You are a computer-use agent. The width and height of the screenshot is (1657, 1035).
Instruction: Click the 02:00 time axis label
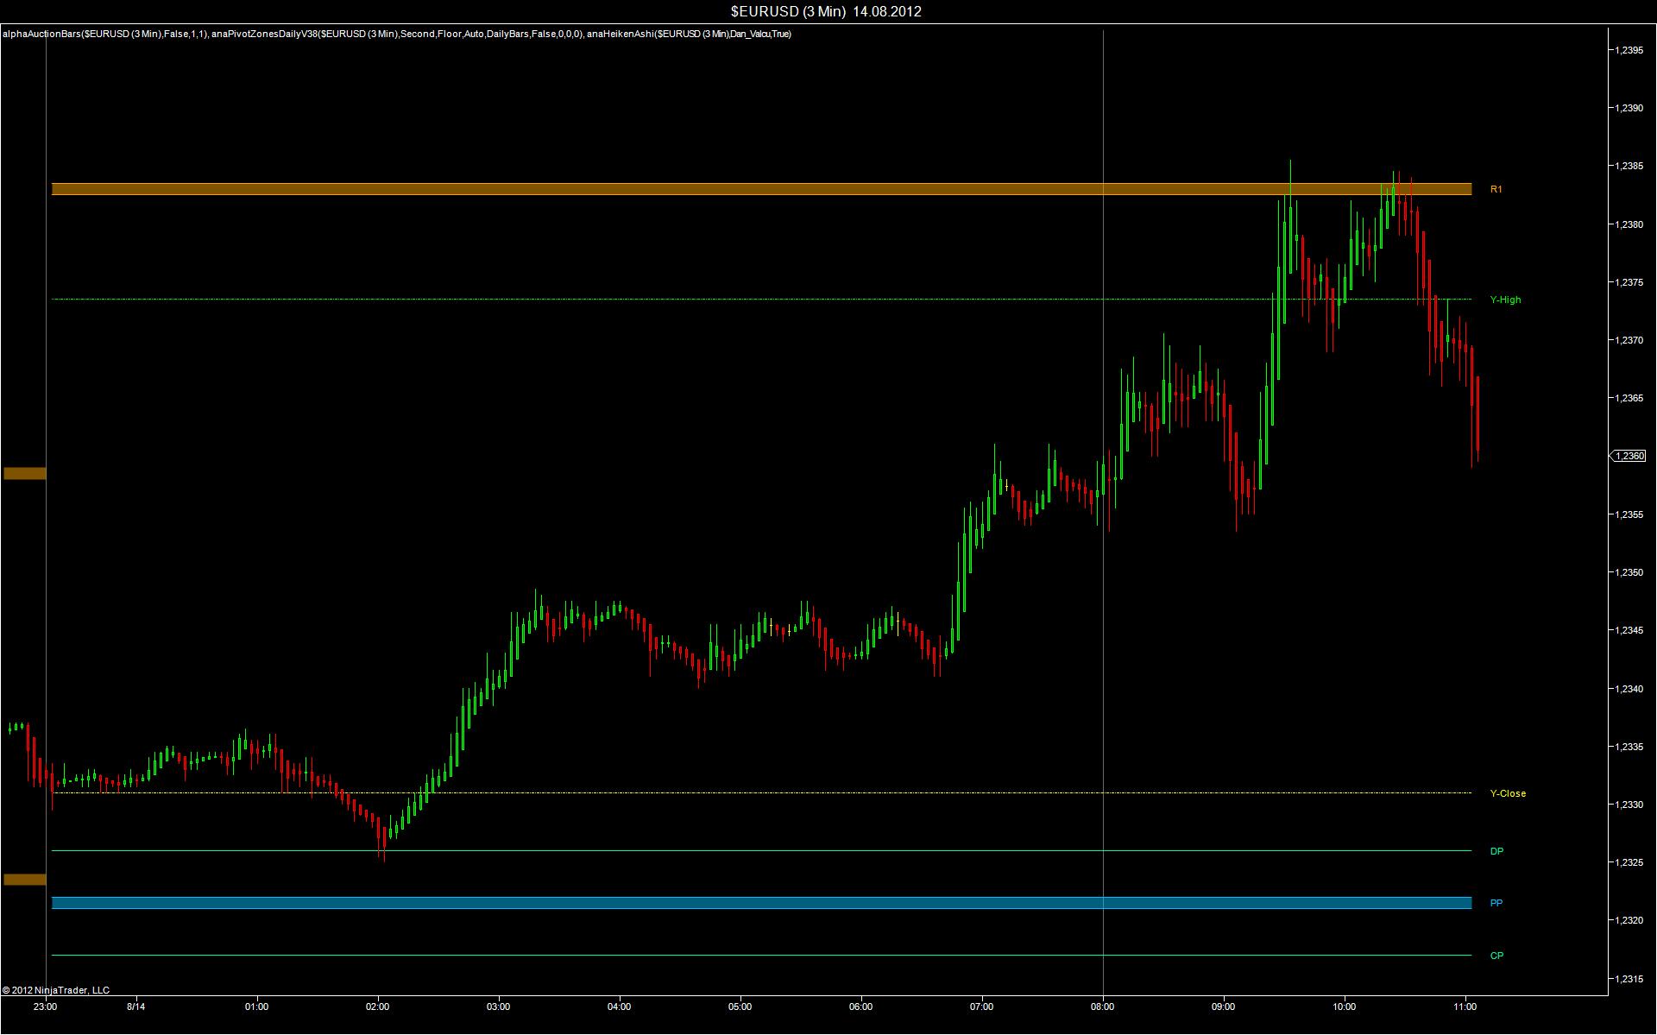[377, 1007]
